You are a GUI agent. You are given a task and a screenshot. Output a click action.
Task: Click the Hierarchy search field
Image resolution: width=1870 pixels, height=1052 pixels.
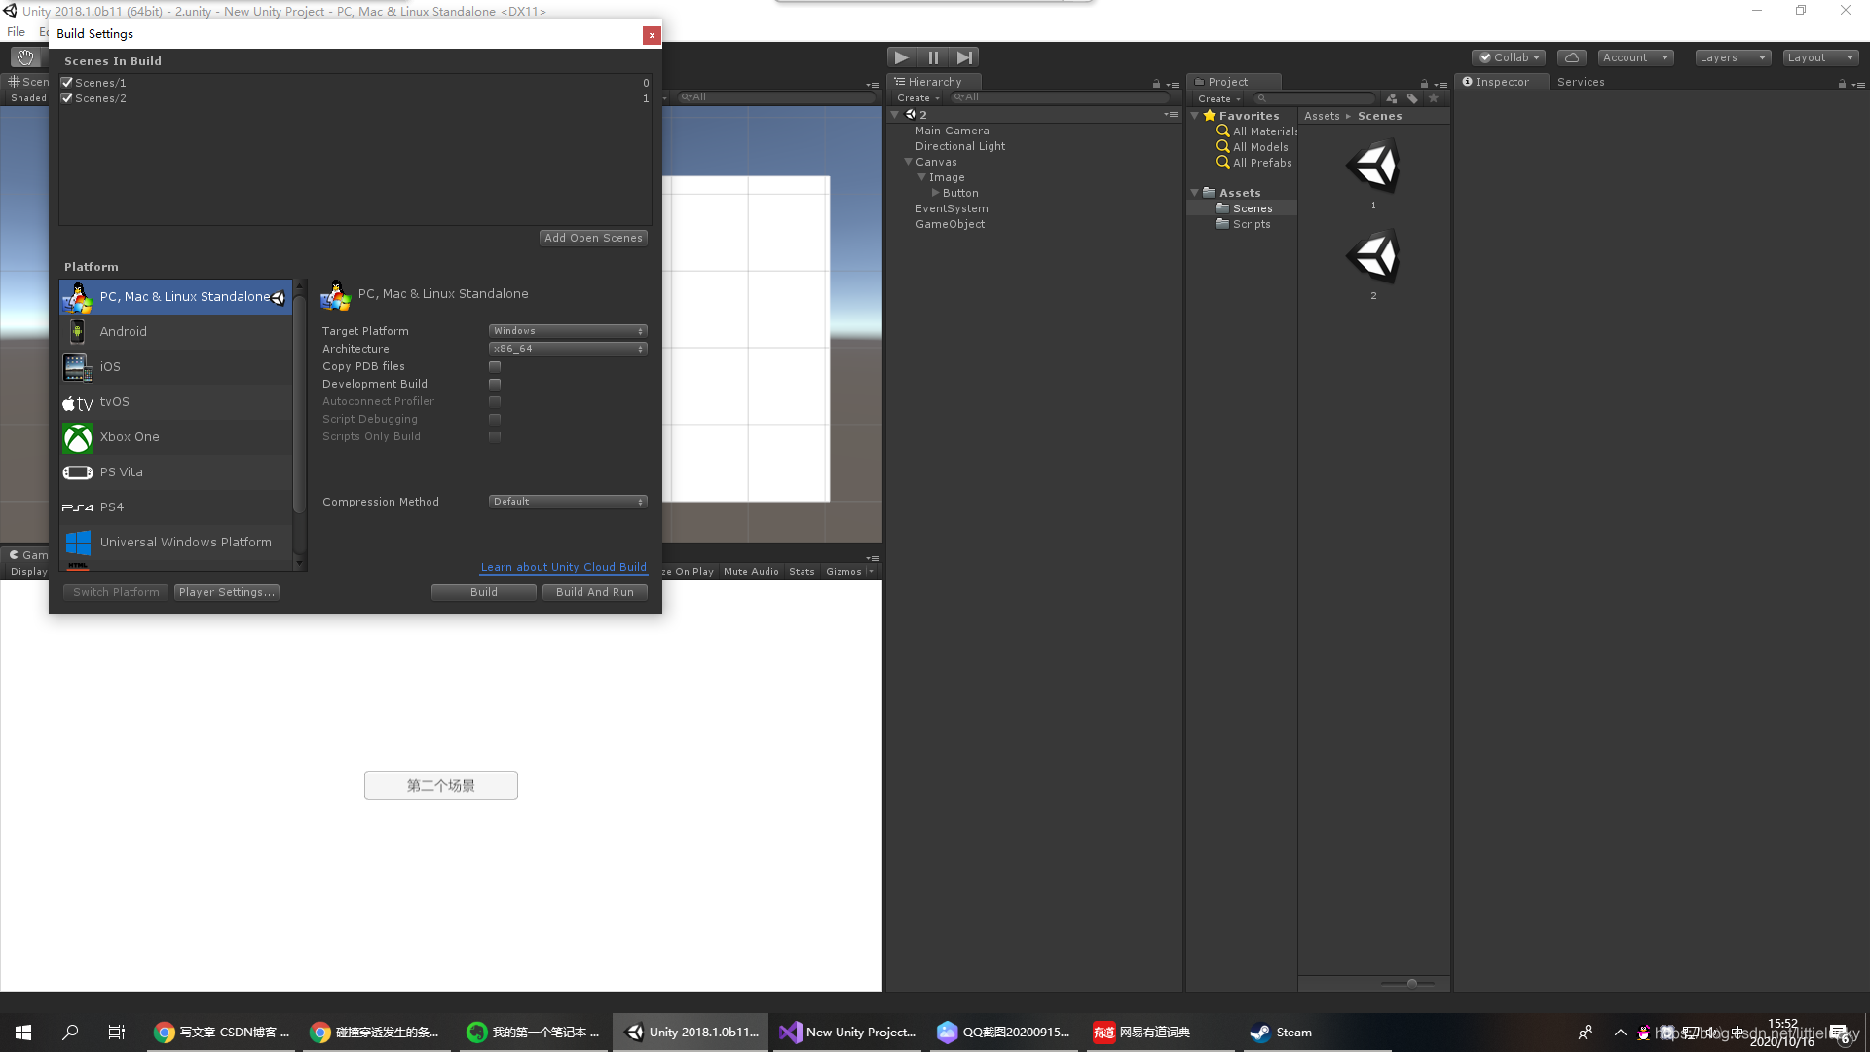pyautogui.click(x=1061, y=97)
